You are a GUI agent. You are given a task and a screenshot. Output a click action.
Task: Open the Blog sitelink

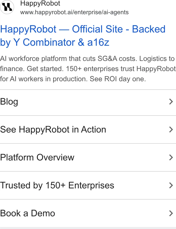(88, 103)
